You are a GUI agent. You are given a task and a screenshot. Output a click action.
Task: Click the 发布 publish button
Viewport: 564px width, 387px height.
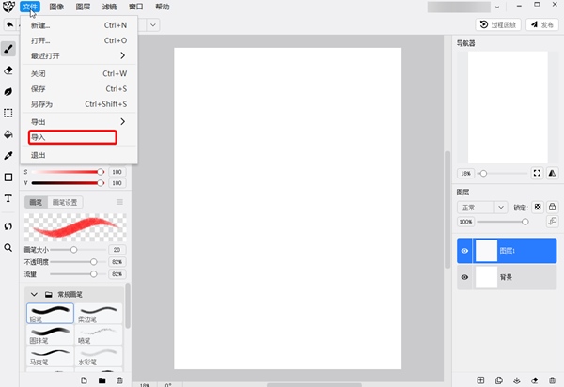pos(541,24)
